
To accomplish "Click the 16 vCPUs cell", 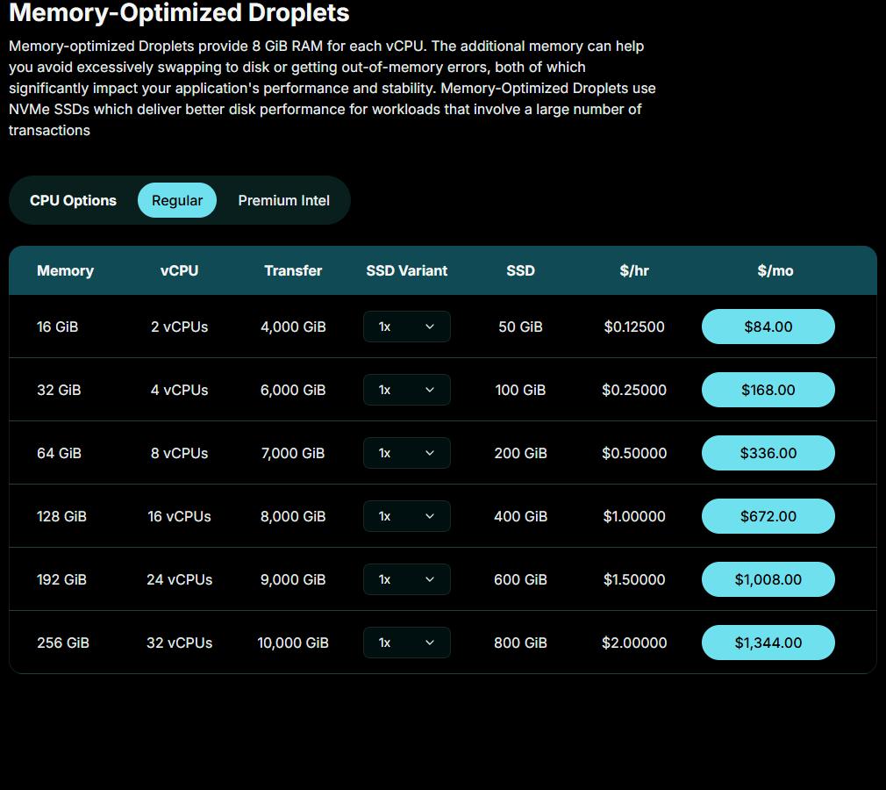I will (x=179, y=516).
